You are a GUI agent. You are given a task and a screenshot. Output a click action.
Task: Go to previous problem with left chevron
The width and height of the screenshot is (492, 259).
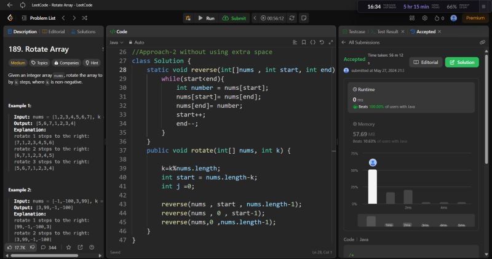point(63,18)
